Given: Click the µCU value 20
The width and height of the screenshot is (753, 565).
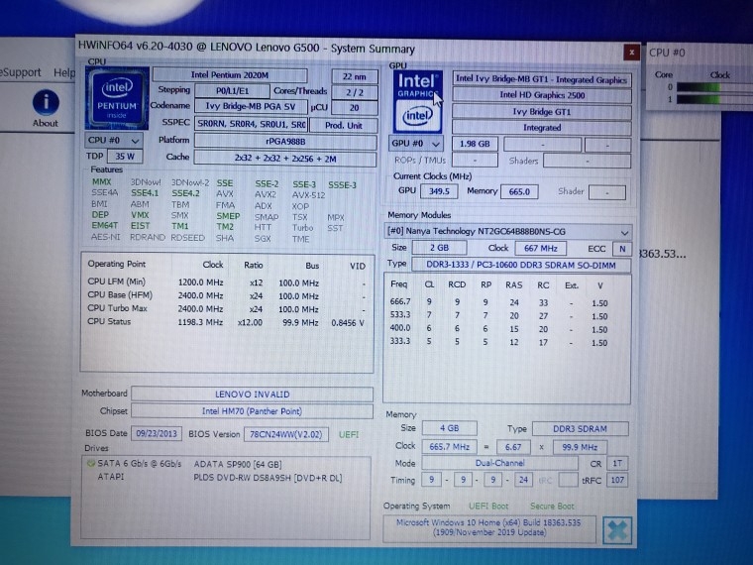Looking at the screenshot, I should tap(355, 108).
